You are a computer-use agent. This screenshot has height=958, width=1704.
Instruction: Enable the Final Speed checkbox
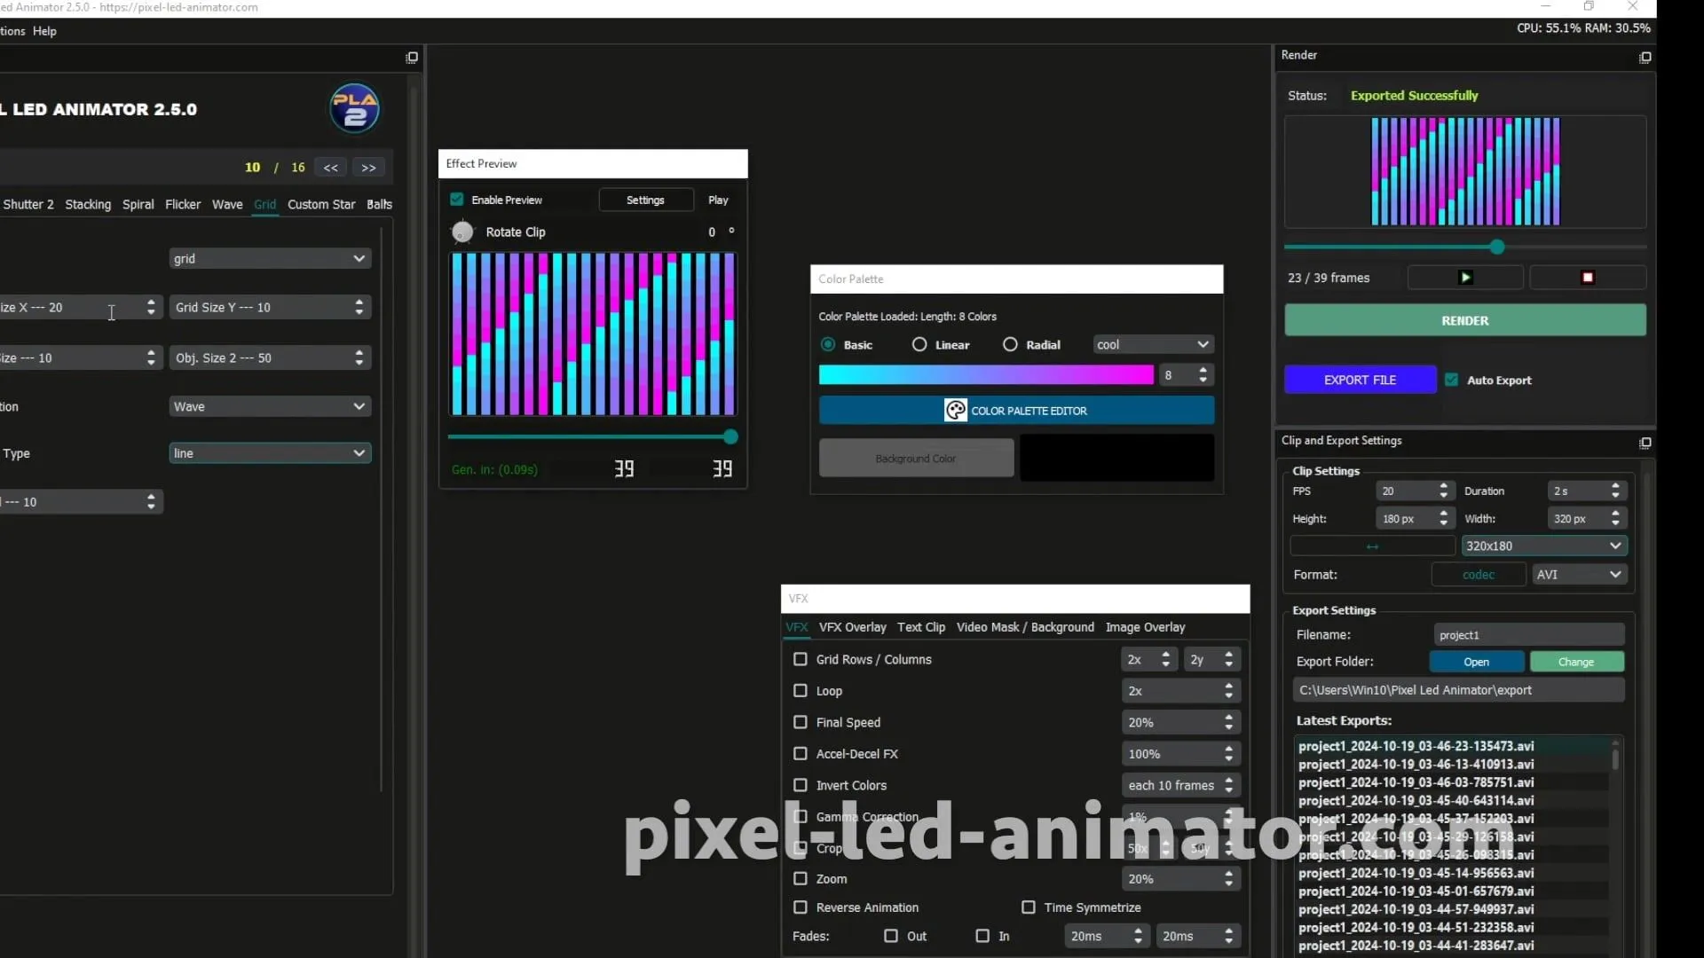(801, 722)
